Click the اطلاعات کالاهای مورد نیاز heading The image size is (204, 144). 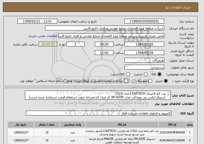coord(174,104)
